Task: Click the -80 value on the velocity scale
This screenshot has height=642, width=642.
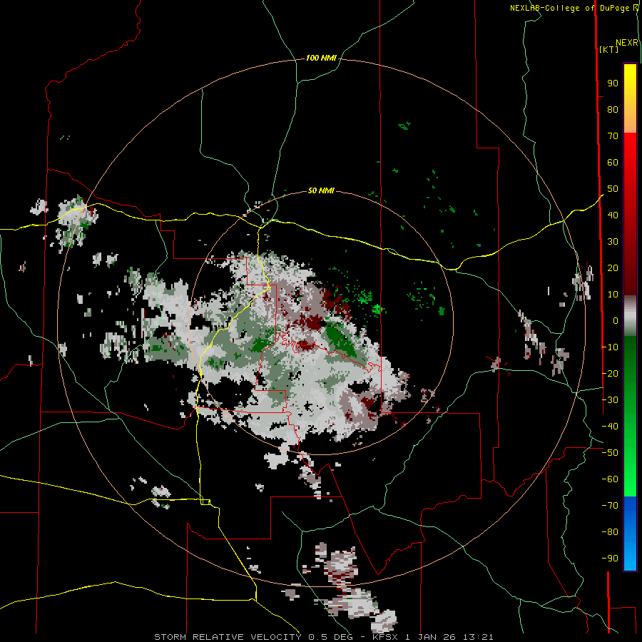Action: pyautogui.click(x=610, y=532)
